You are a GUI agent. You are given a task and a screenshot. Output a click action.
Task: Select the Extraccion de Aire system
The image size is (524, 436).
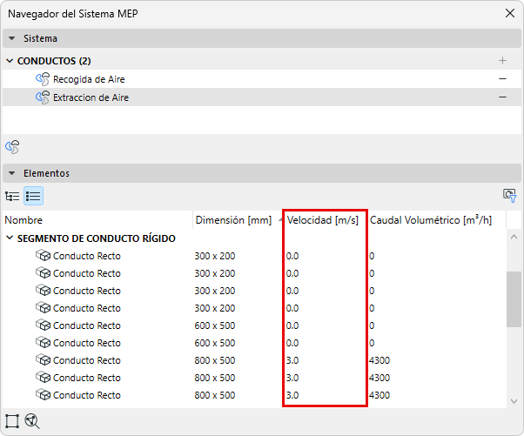point(262,97)
